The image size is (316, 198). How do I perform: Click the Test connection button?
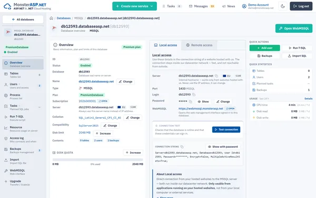click(226, 129)
